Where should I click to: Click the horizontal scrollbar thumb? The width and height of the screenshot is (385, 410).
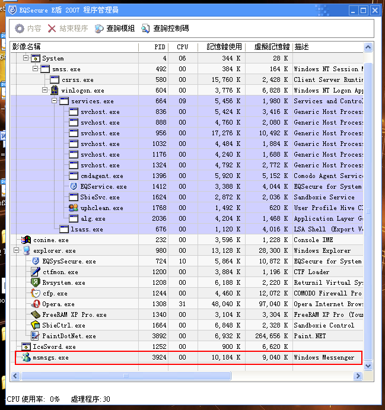[x=126, y=376]
